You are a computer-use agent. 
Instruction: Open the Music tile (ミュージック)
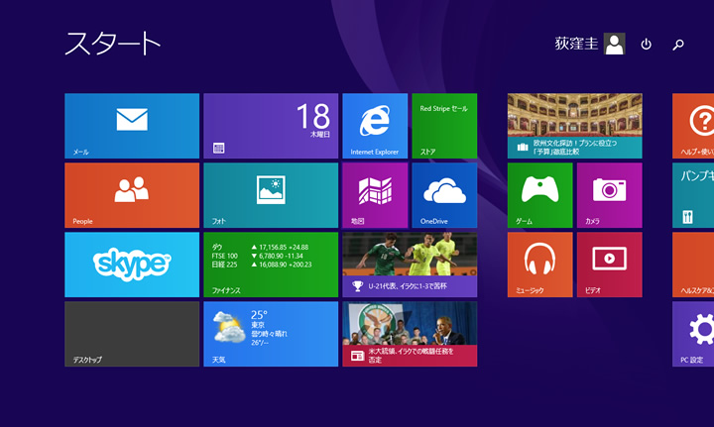540,265
